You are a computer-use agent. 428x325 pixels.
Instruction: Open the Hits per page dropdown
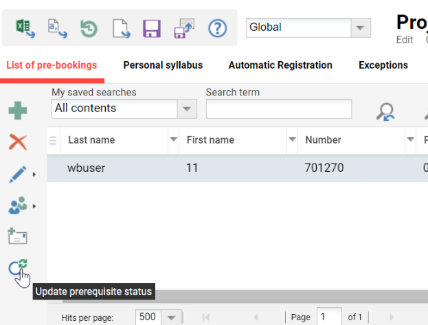pos(172,317)
